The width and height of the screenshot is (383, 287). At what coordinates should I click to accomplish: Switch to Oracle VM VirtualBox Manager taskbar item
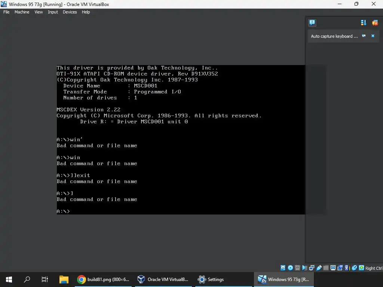point(163,280)
